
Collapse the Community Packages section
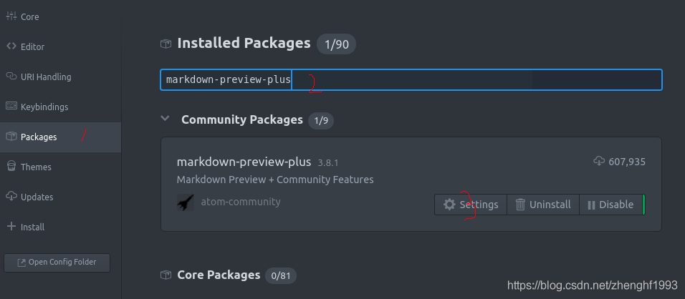165,119
